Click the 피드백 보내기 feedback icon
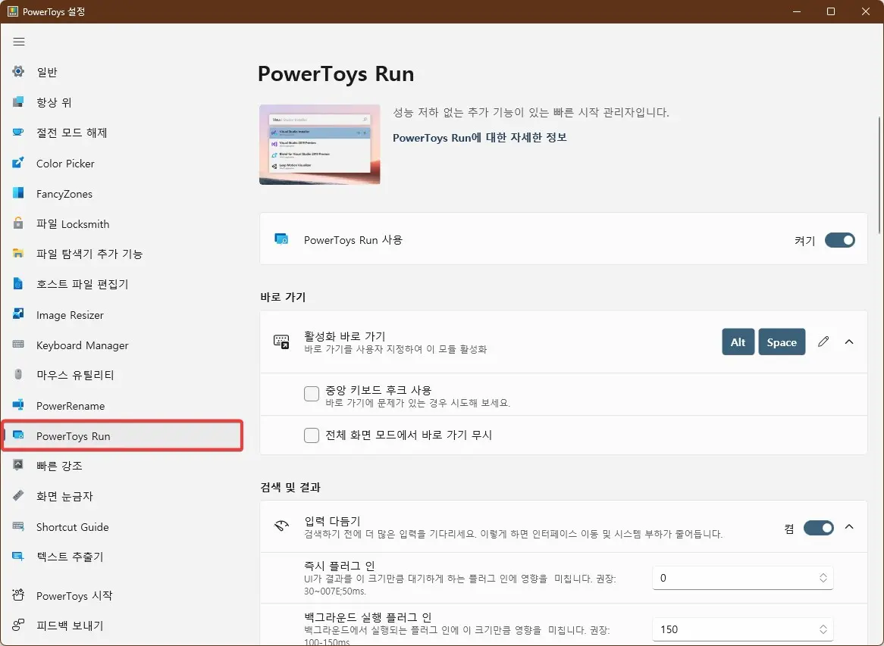The width and height of the screenshot is (884, 646). coord(18,625)
